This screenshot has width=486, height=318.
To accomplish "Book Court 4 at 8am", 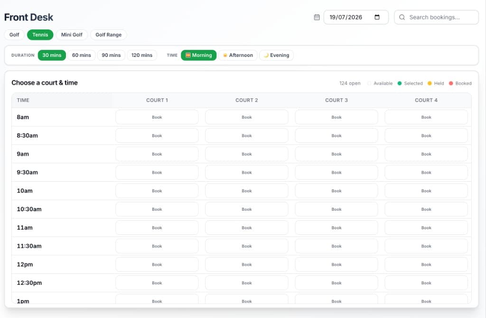I will pyautogui.click(x=426, y=117).
